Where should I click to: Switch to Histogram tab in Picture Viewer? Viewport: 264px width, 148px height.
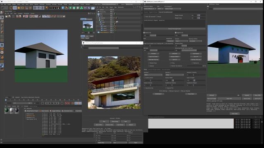tap(90, 19)
